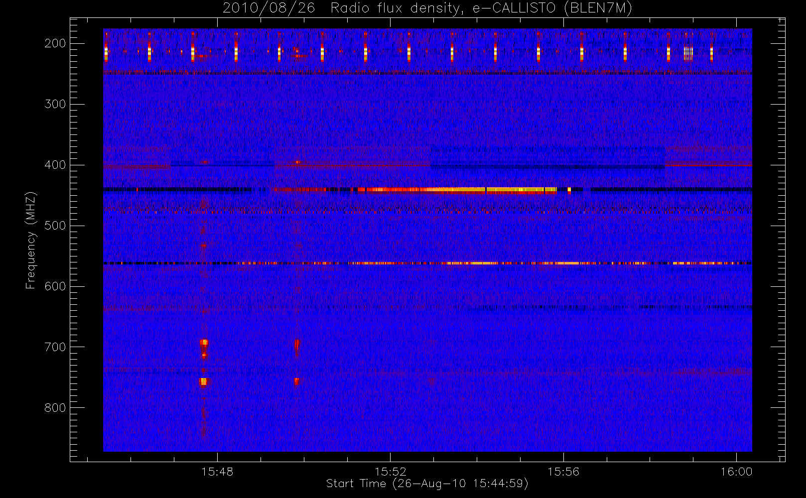Click the 15:56 time tick label

[563, 472]
